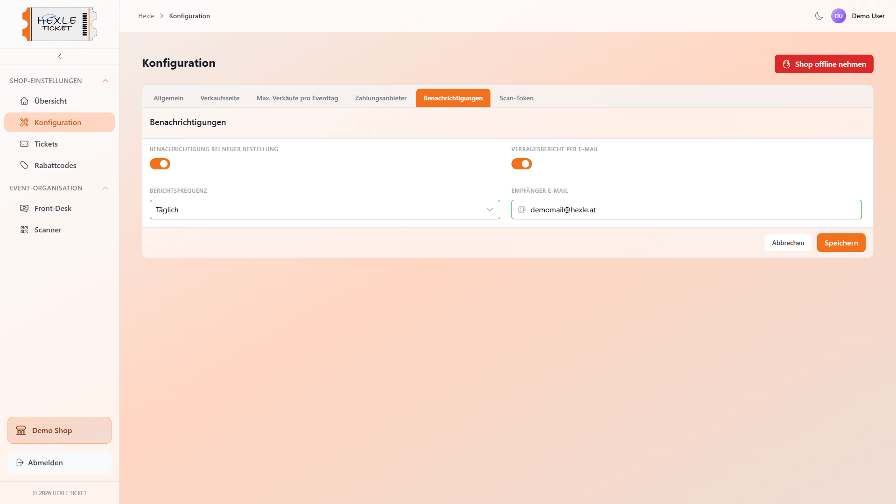
Task: Click the Demo Shop store icon
Action: (21, 430)
